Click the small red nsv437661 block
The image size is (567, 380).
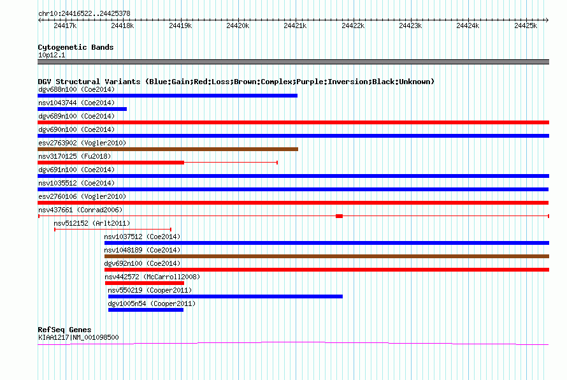pos(339,216)
